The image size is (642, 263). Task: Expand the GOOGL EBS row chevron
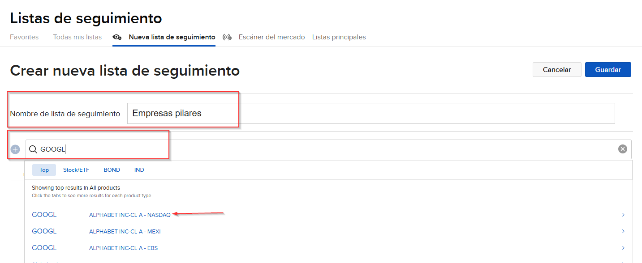[x=623, y=247]
